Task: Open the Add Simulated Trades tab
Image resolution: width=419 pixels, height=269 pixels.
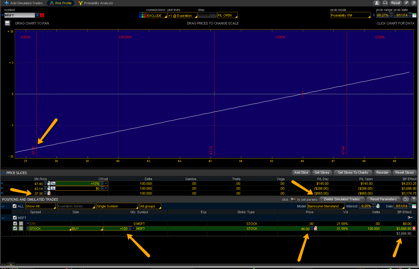Action: pos(24,3)
